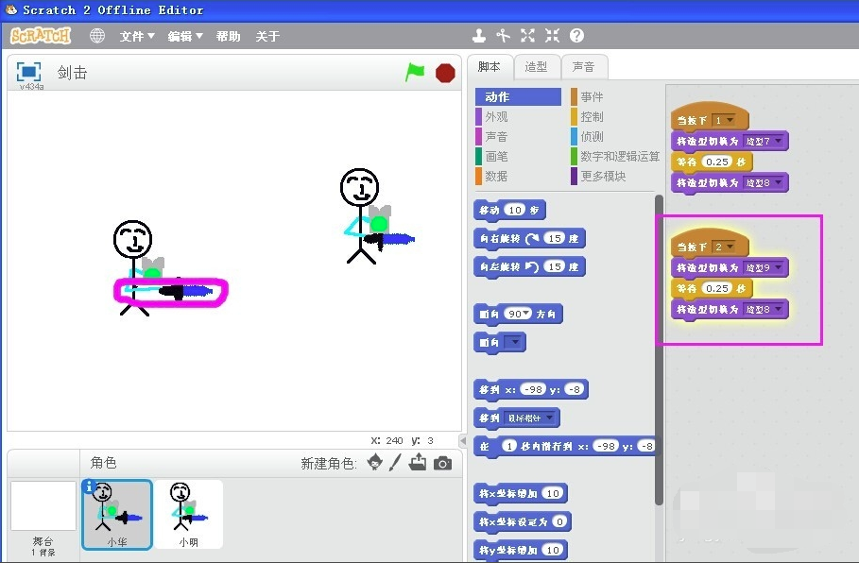The image size is (859, 563).
Task: Click the Scratch logo
Action: click(x=41, y=36)
